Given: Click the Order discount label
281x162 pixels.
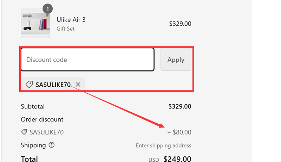Looking at the screenshot, I should [x=42, y=119].
